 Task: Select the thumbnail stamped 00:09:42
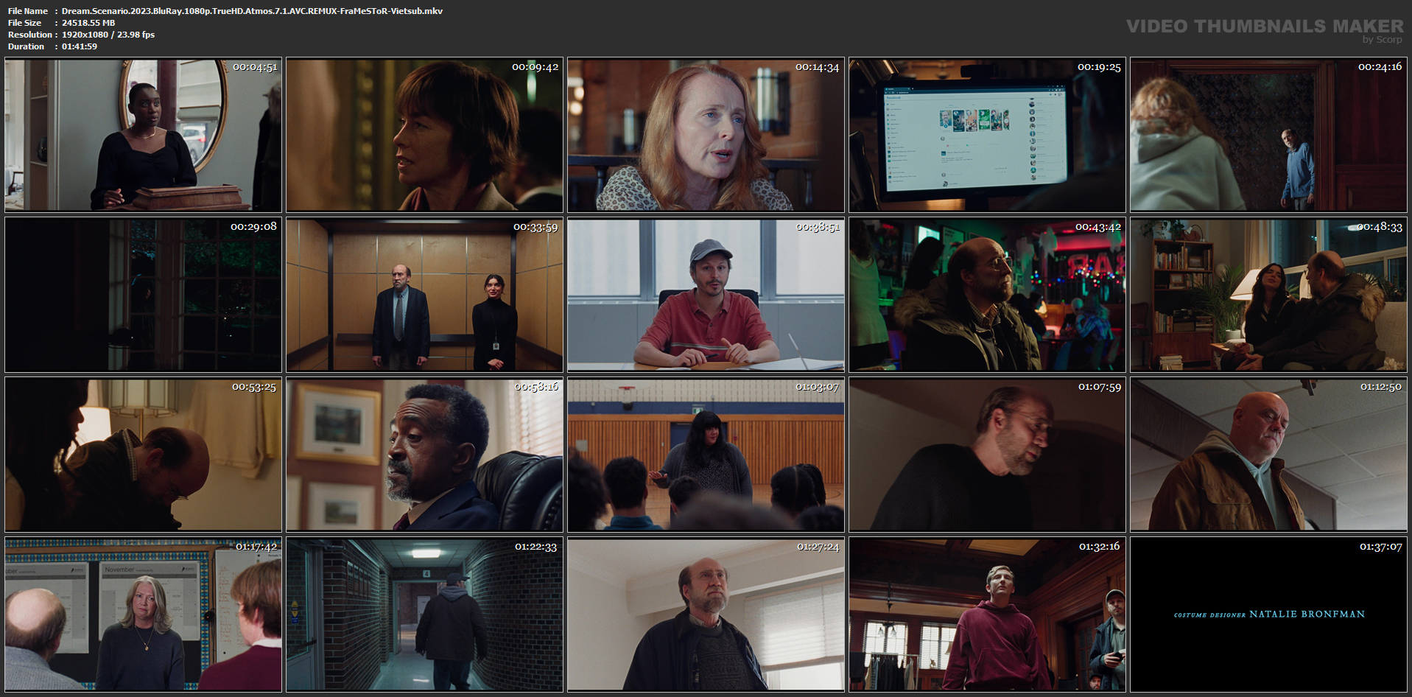point(424,136)
